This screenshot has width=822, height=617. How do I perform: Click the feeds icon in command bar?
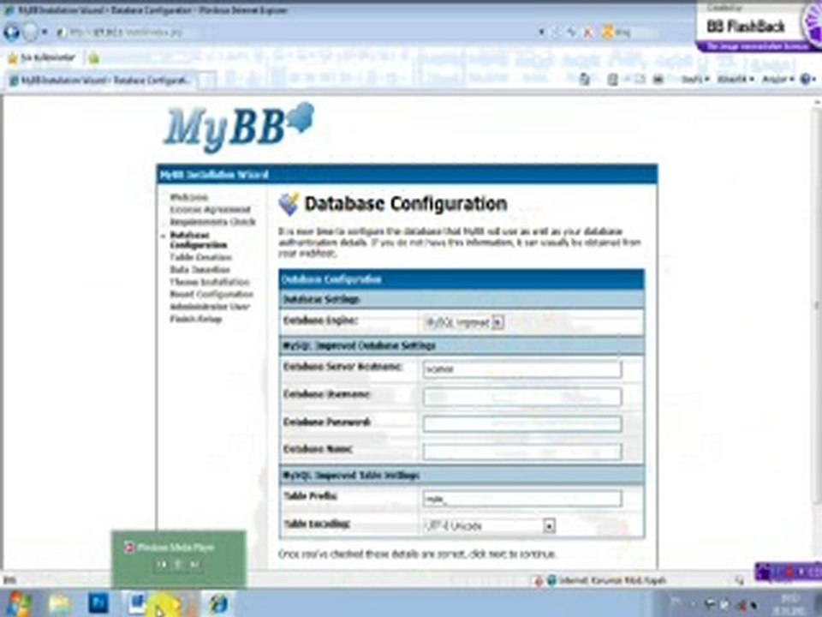coord(612,80)
